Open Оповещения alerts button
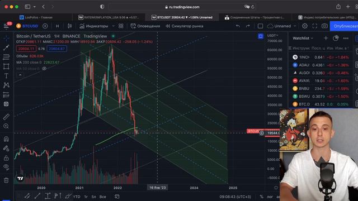Screen dimensions: 358x201 pyautogui.click(x=145, y=26)
